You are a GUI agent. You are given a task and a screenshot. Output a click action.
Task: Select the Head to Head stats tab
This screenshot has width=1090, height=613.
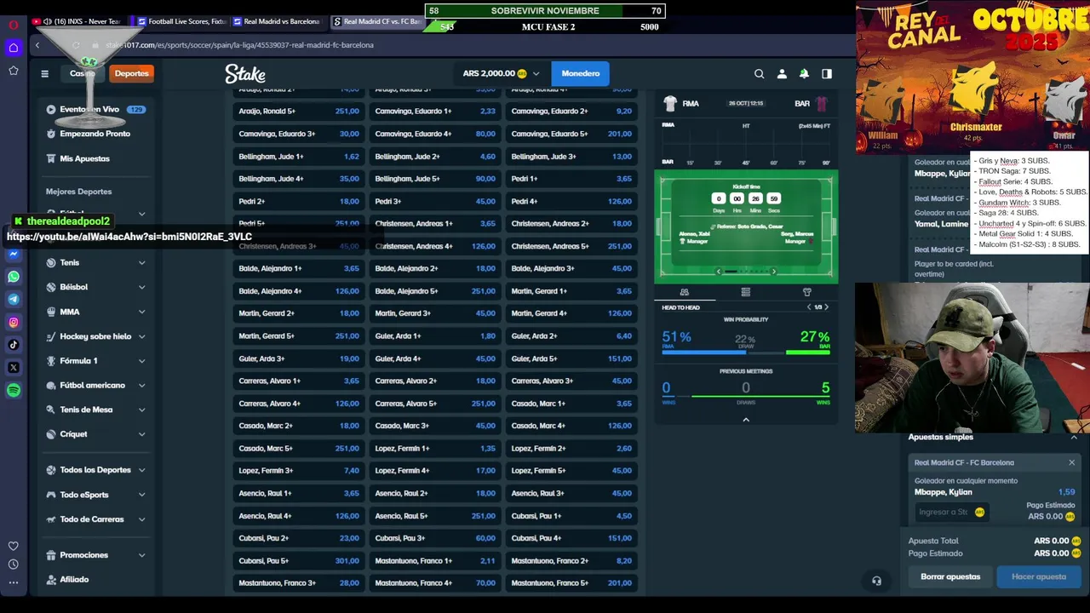click(x=685, y=292)
